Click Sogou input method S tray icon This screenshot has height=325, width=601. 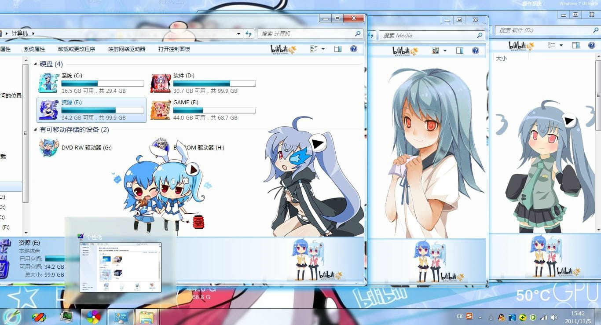pos(469,316)
